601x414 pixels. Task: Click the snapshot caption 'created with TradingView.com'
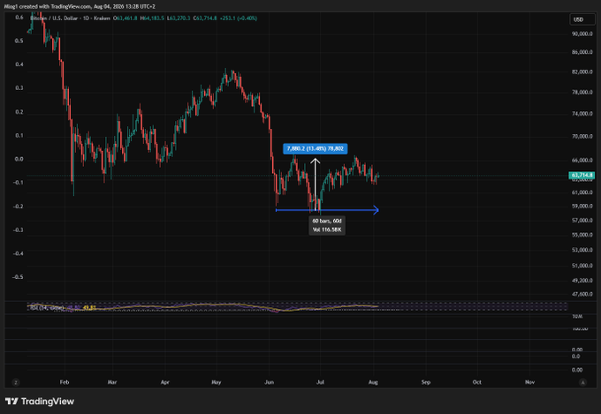click(55, 6)
